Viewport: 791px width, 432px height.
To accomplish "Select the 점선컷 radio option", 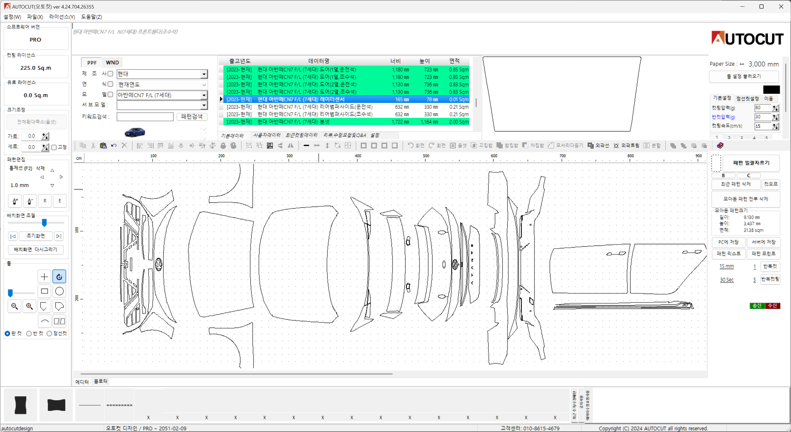I will 49,334.
